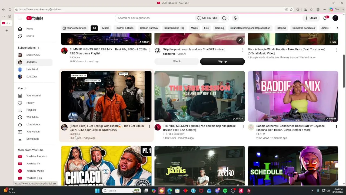Open options for SUMMER NIGHTS 2026 video

click(x=149, y=50)
